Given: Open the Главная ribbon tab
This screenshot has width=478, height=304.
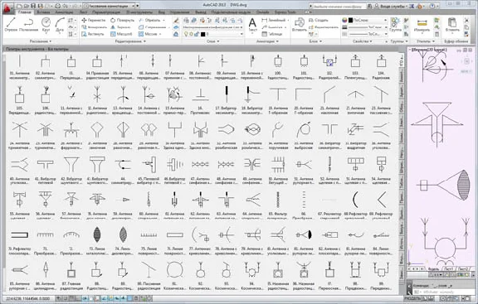Looking at the screenshot, I should pyautogui.click(x=25, y=12).
